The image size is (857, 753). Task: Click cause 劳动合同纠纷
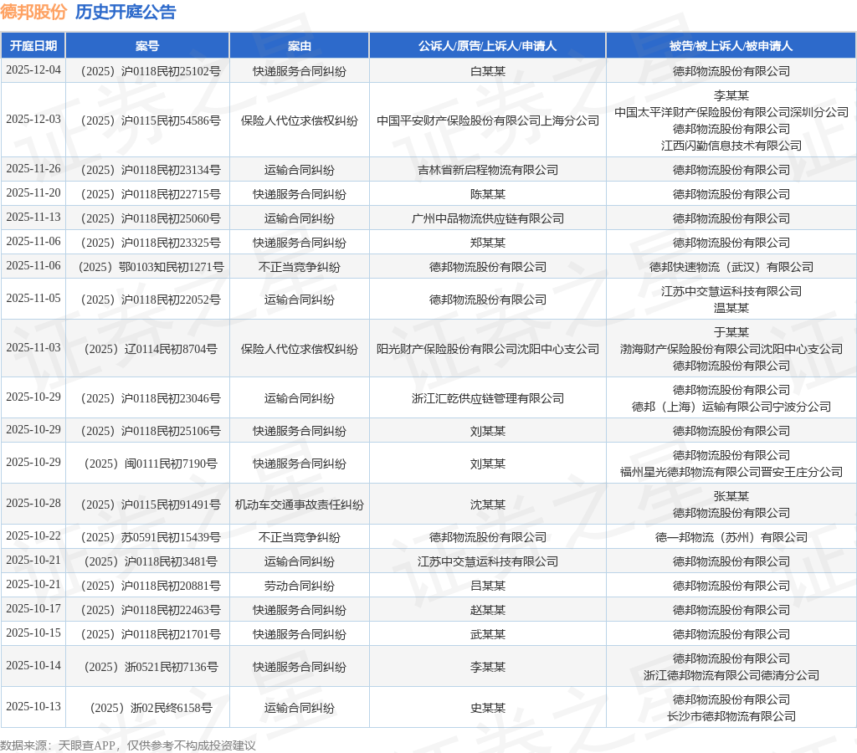pyautogui.click(x=300, y=586)
